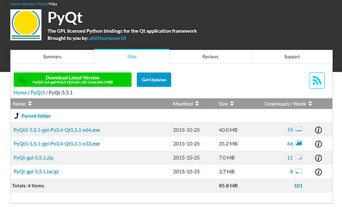342x207 pixels.
Task: Click the 35.2 MB size cell
Action: [228, 144]
